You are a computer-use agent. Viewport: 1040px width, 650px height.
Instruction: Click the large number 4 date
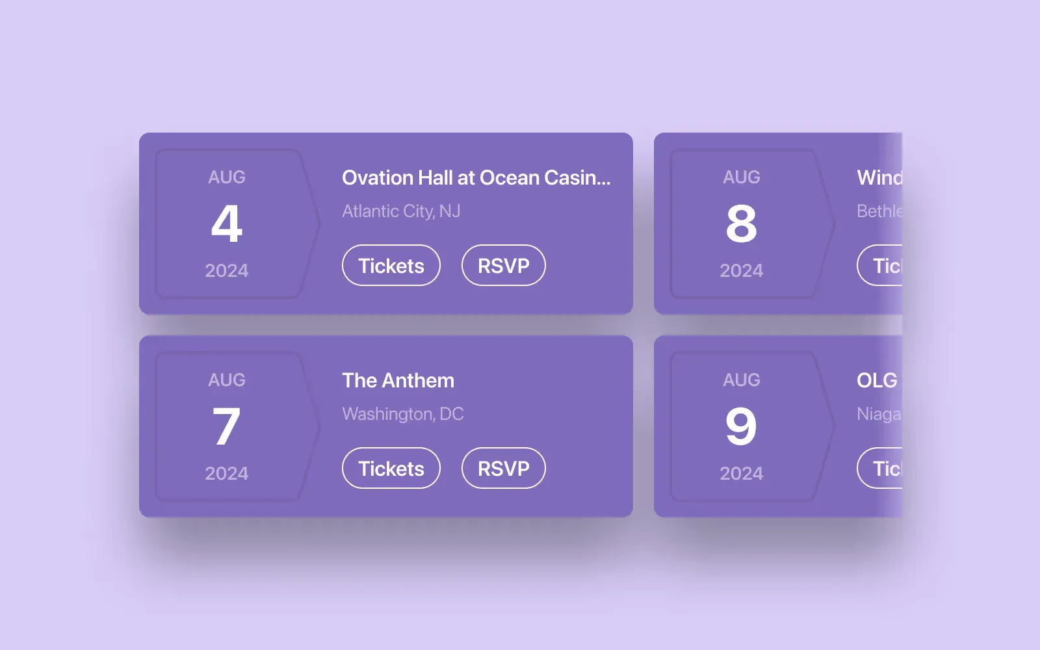(x=227, y=224)
